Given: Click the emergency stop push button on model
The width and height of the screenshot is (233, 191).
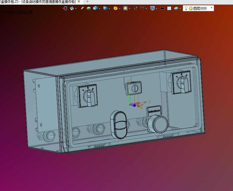Looking at the screenshot, I should pyautogui.click(x=158, y=124).
